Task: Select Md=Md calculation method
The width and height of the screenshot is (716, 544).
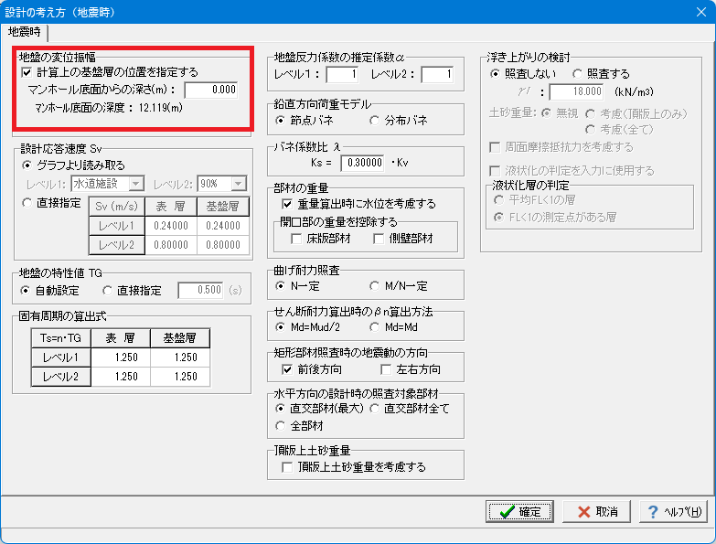Action: [375, 327]
